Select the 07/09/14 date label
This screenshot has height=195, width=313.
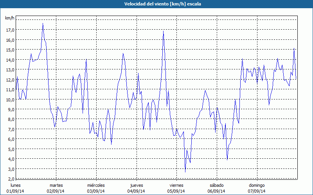click(257, 191)
